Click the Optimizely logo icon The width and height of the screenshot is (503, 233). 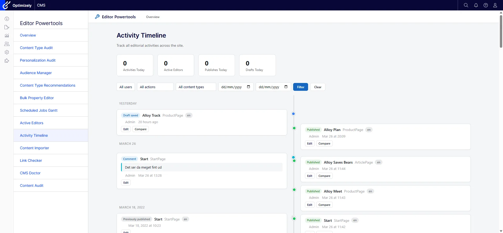coord(6,5)
